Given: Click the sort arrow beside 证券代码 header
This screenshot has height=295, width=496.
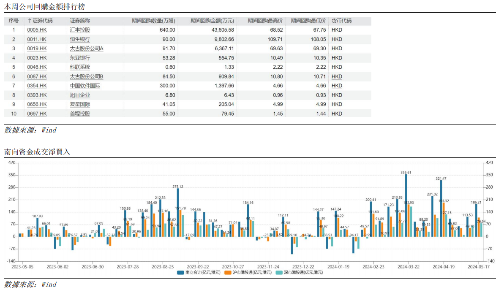Looking at the screenshot, I should pos(30,21).
